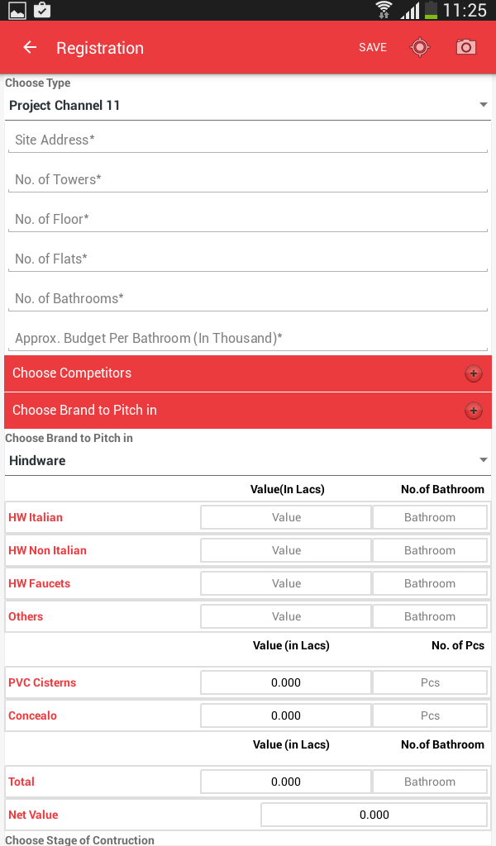Open the Project Channel 11 type dropdown

point(248,106)
